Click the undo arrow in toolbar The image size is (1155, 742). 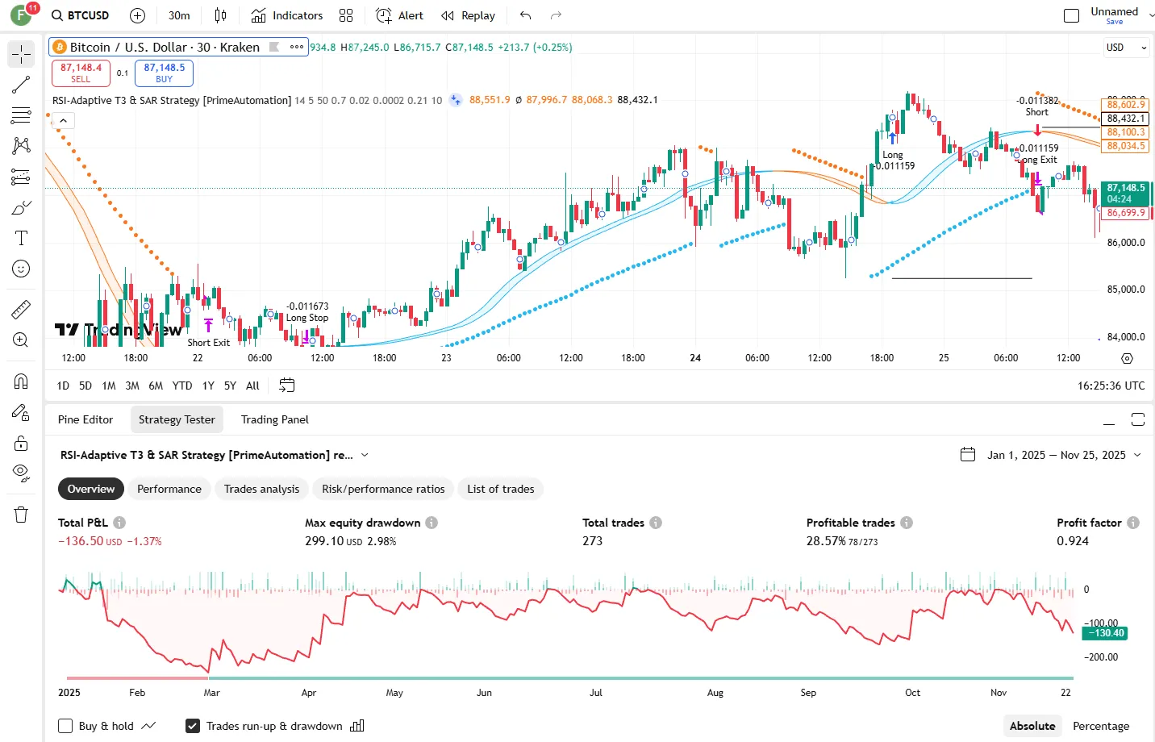click(x=526, y=15)
